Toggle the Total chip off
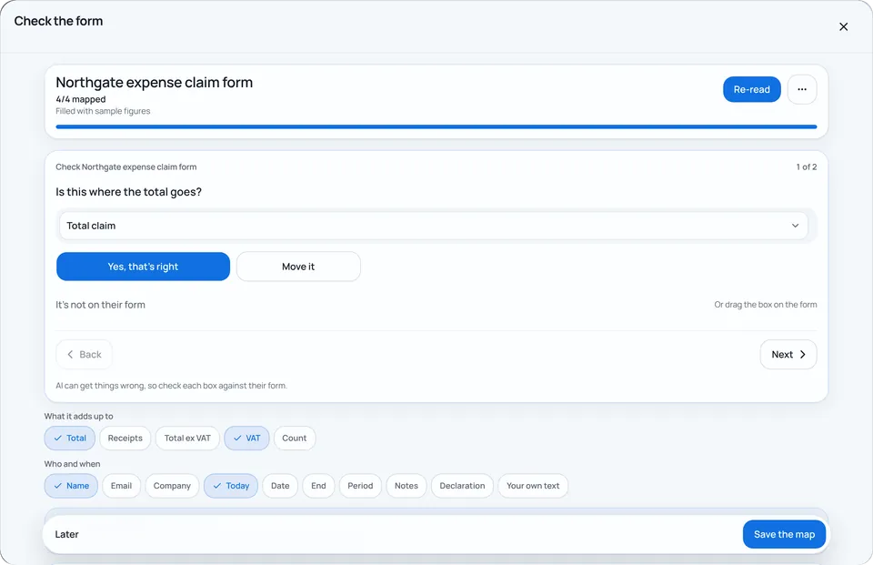Image resolution: width=873 pixels, height=565 pixels. coord(70,438)
